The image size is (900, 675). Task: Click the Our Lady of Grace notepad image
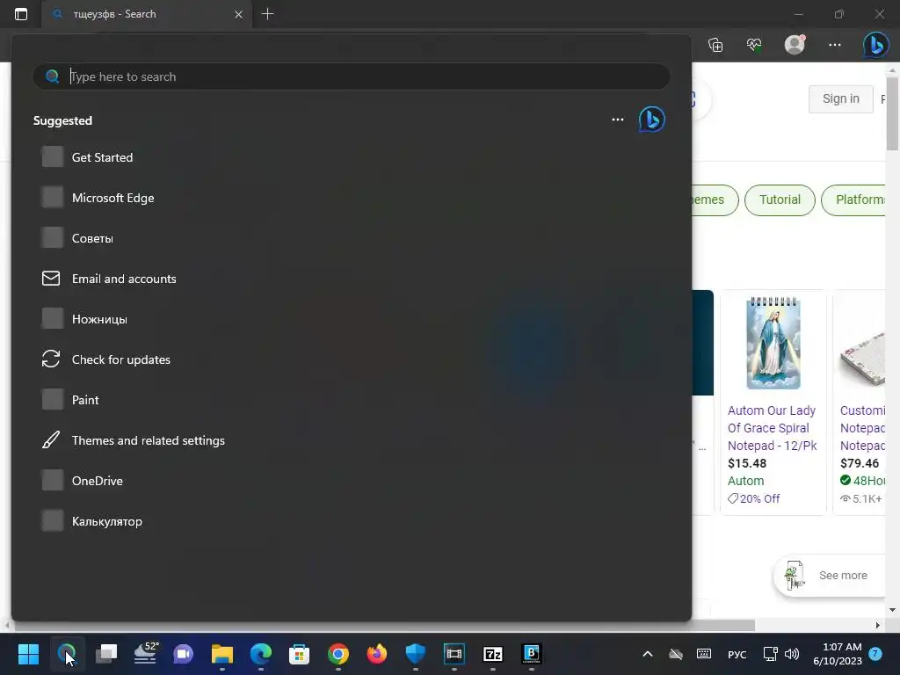[x=773, y=344]
